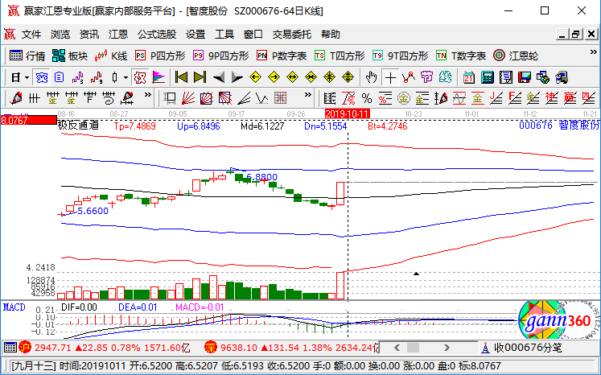Open the 9T四方形 tool
Screen dimensions: 601x375
[x=400, y=56]
